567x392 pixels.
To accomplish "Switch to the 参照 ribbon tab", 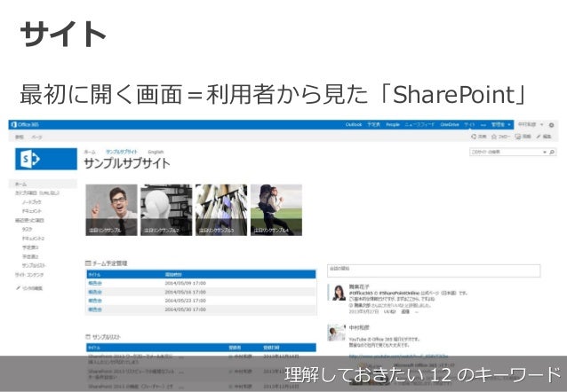I will tap(20, 137).
